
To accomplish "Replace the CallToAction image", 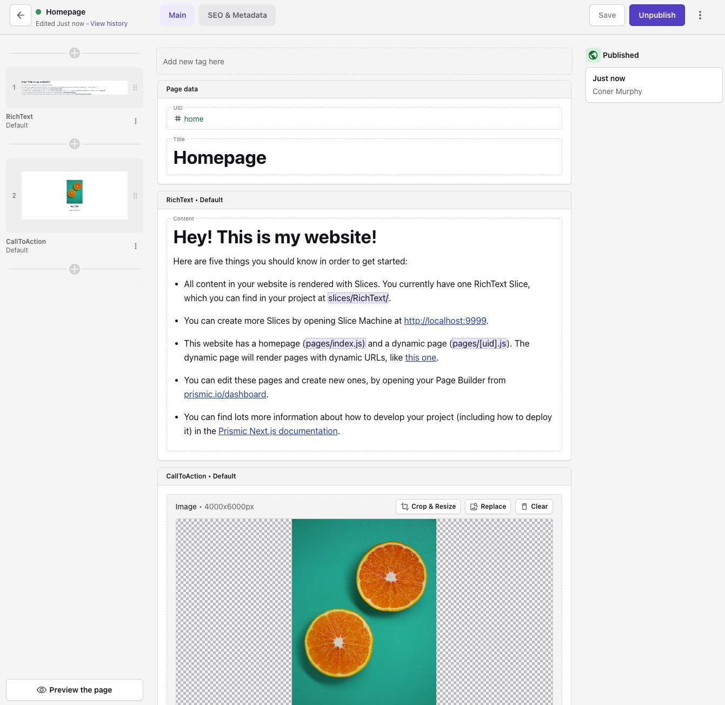I will coord(488,507).
